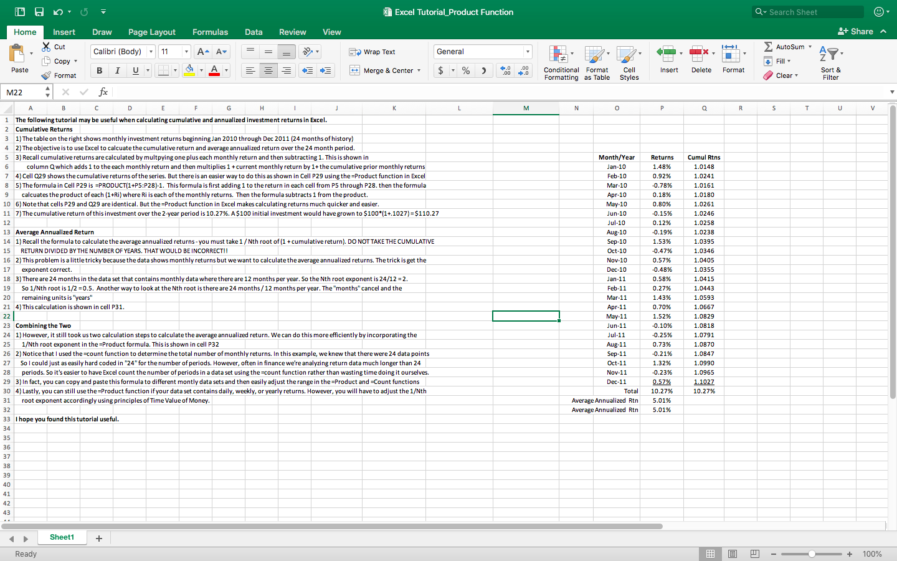This screenshot has width=897, height=561.
Task: Open the General number format dropdown
Action: pyautogui.click(x=483, y=51)
